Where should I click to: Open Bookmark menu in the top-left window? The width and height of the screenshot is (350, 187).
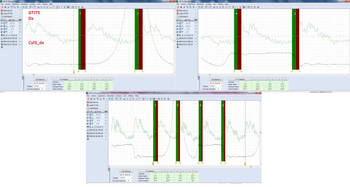(25, 4)
